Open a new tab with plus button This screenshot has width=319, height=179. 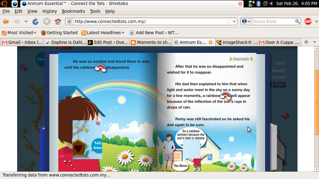point(306,42)
